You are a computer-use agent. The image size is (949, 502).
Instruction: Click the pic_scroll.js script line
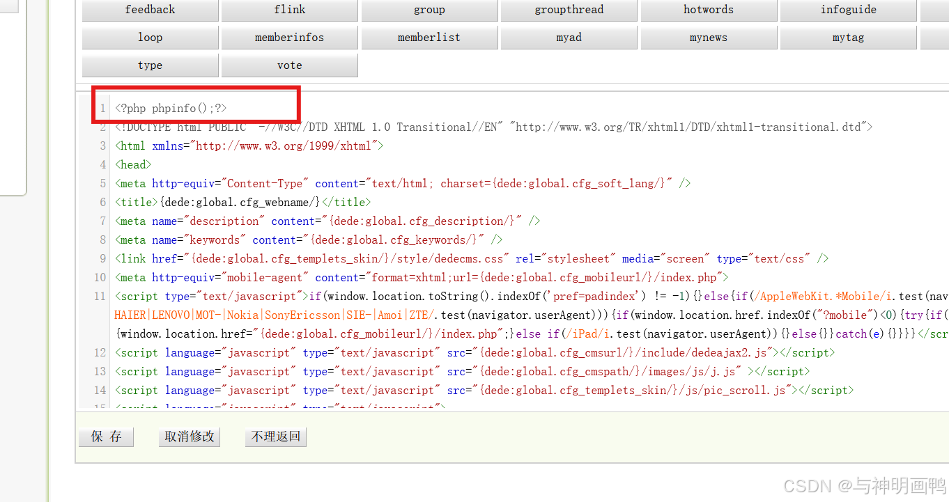tap(484, 390)
